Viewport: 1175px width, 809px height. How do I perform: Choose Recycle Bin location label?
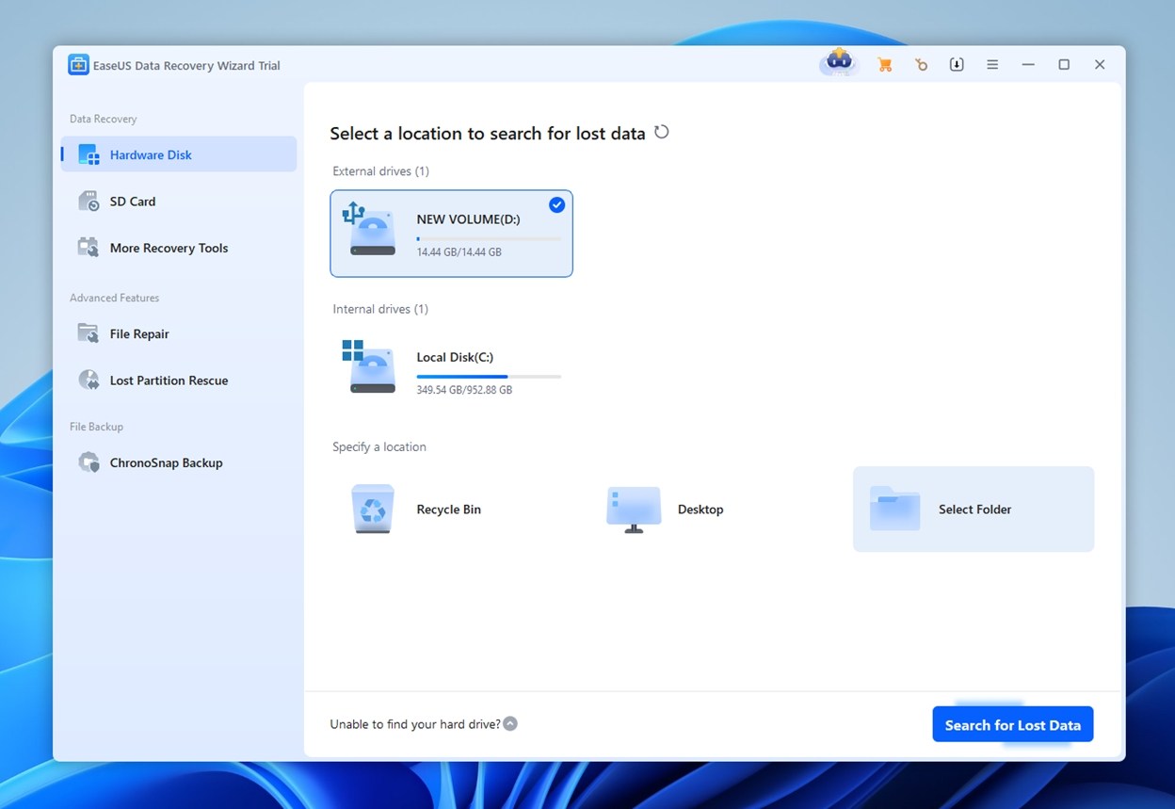(x=448, y=510)
